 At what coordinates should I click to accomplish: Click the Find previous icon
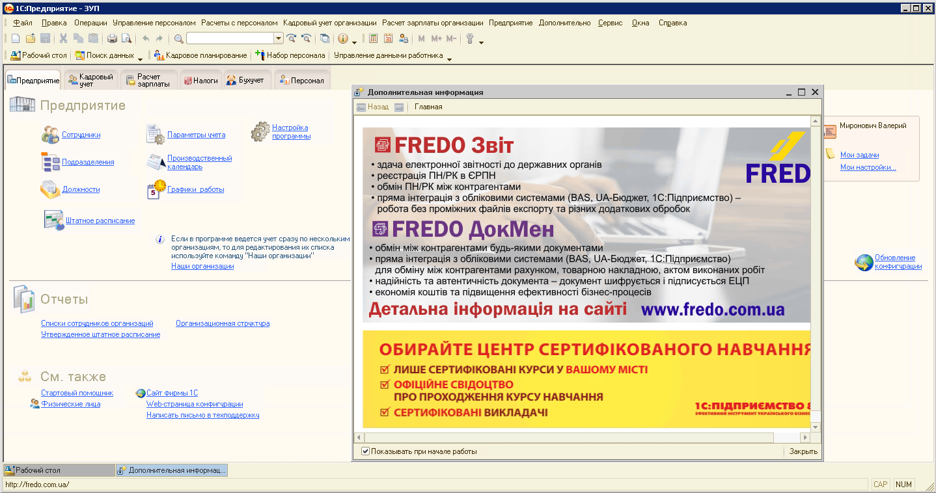(306, 38)
